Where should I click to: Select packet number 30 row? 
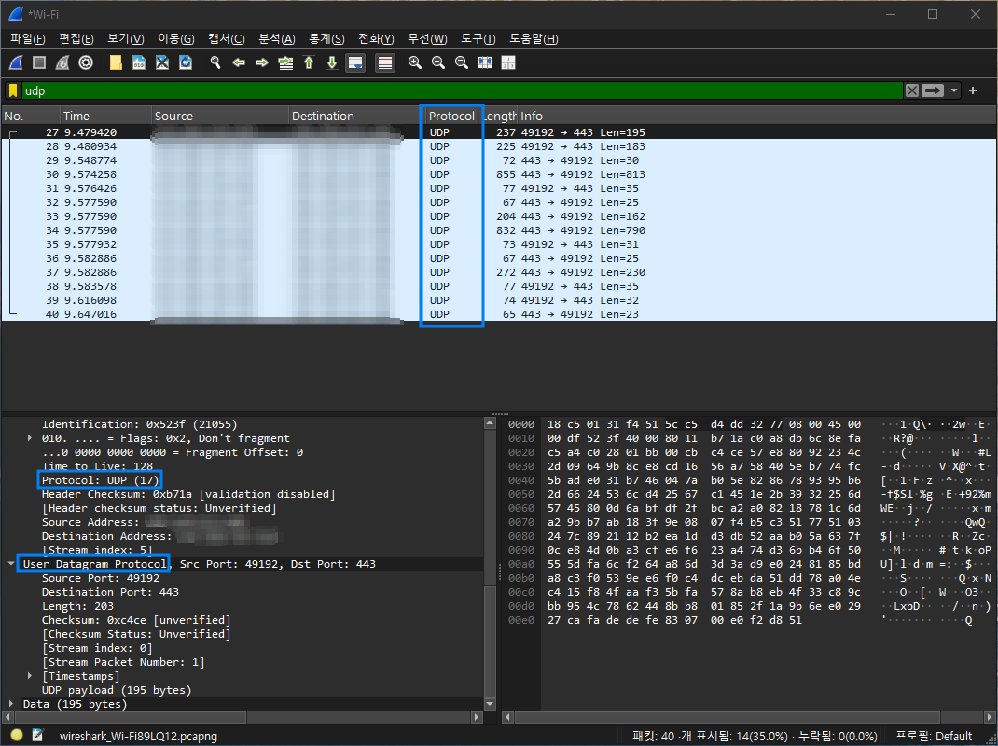click(x=498, y=174)
